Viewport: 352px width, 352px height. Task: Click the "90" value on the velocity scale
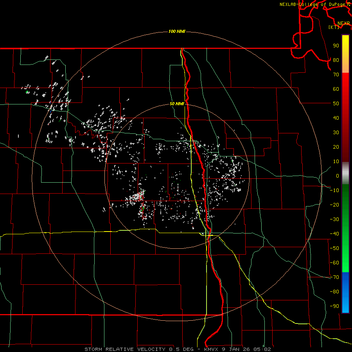pyautogui.click(x=336, y=46)
